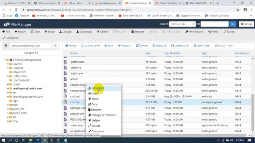255x143 pixels.
Task: Choose View in the context menu
Action: coord(104,93)
